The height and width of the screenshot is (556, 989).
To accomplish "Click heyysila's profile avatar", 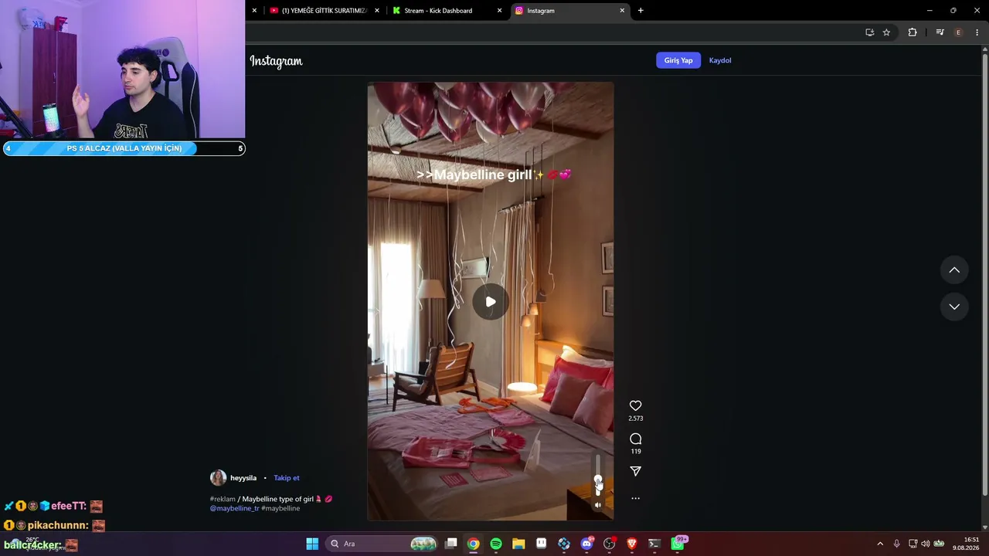I will [218, 478].
